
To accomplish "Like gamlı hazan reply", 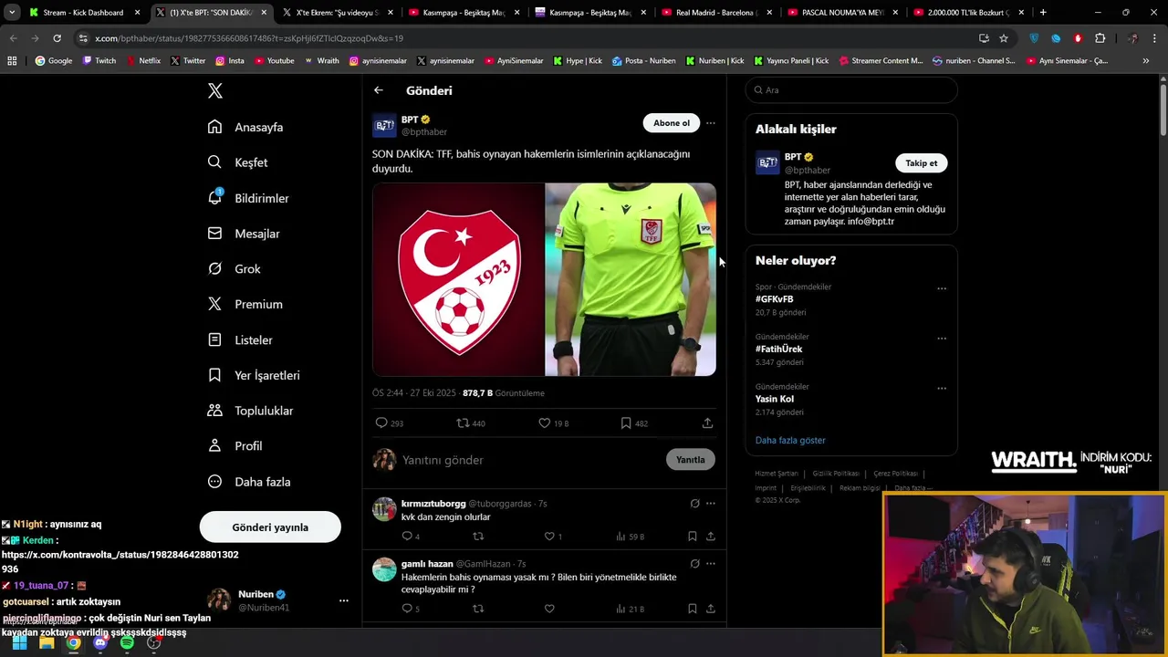I will tap(549, 609).
